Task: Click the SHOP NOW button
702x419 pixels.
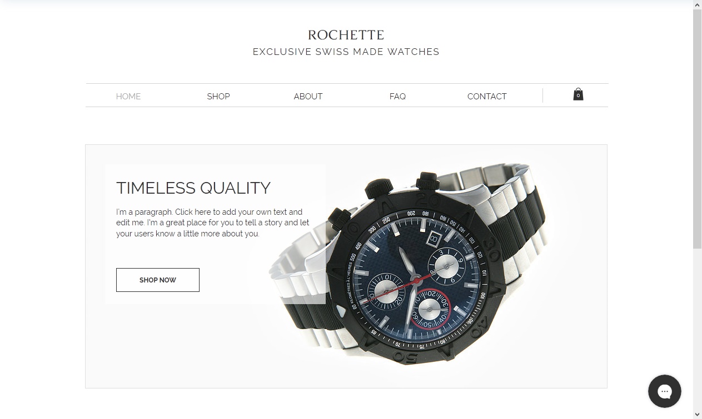Action: [x=158, y=280]
